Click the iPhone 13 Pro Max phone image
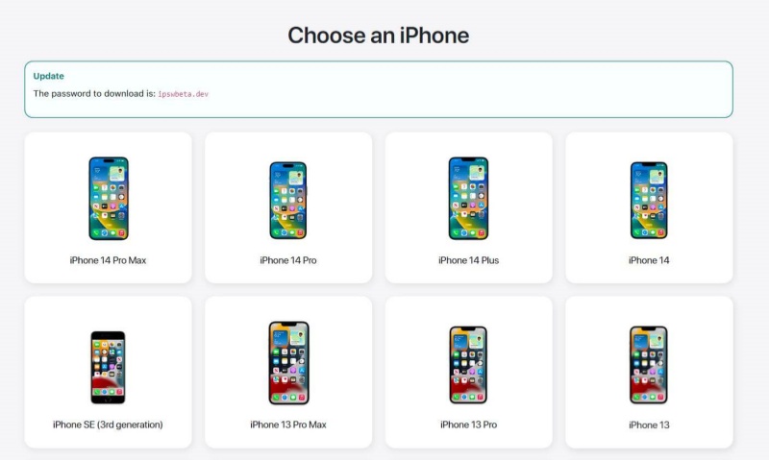 click(288, 362)
